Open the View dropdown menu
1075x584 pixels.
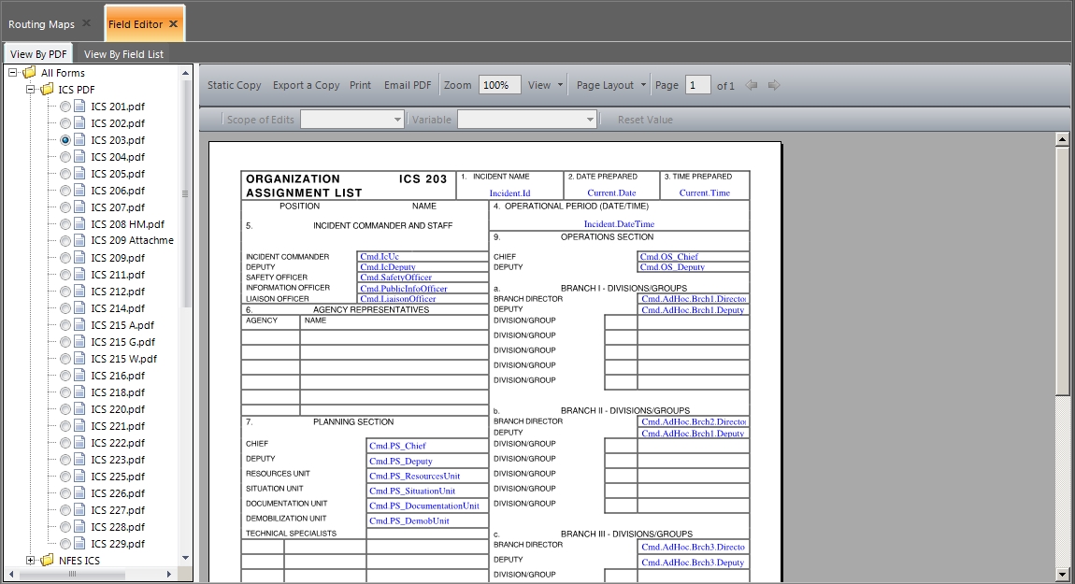point(545,85)
